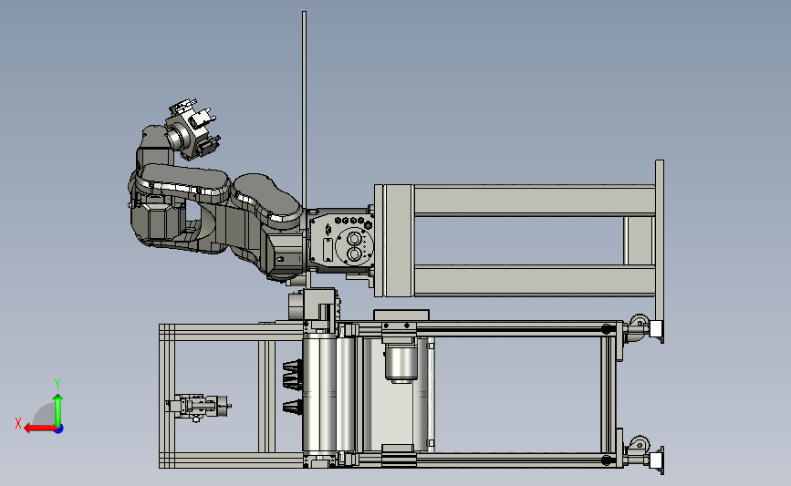Click the blue Z axis dot at triad origin

coord(59,429)
